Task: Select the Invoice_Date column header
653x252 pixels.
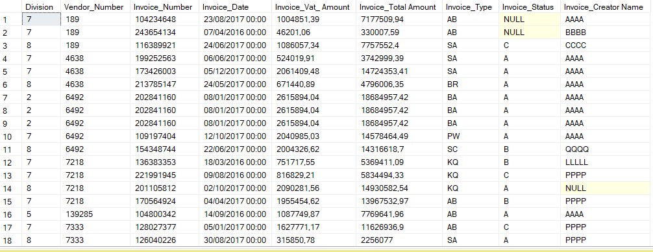Action: pyautogui.click(x=235, y=7)
